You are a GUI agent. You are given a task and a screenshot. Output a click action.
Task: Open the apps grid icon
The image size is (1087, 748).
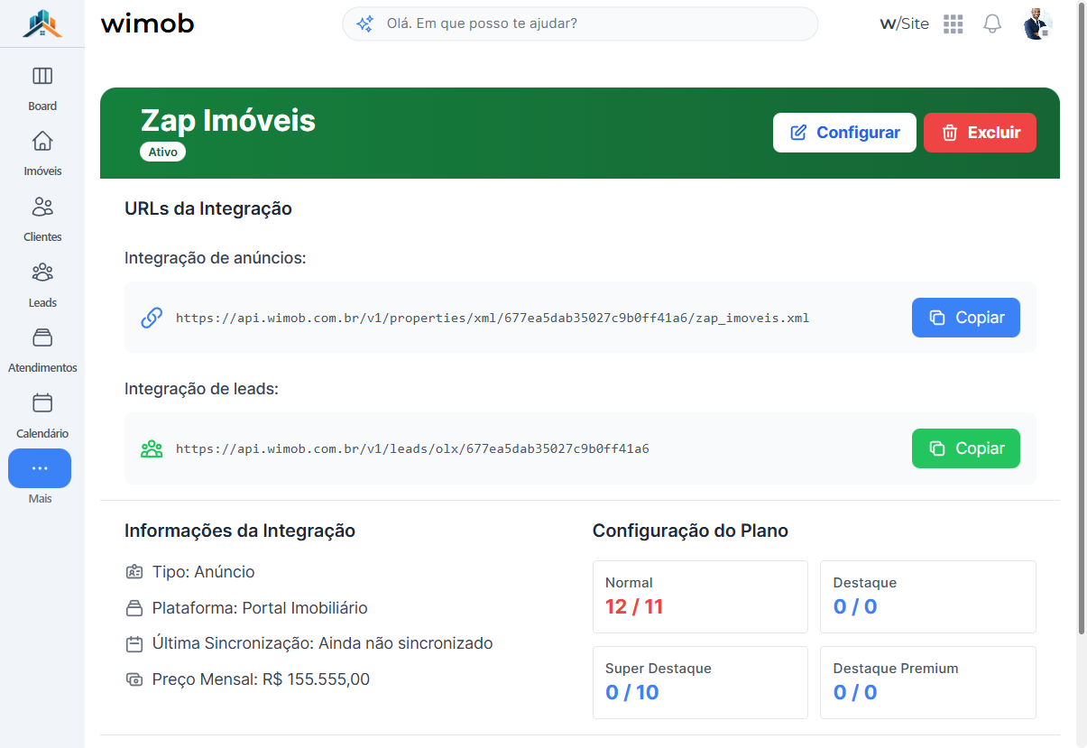[x=953, y=24]
